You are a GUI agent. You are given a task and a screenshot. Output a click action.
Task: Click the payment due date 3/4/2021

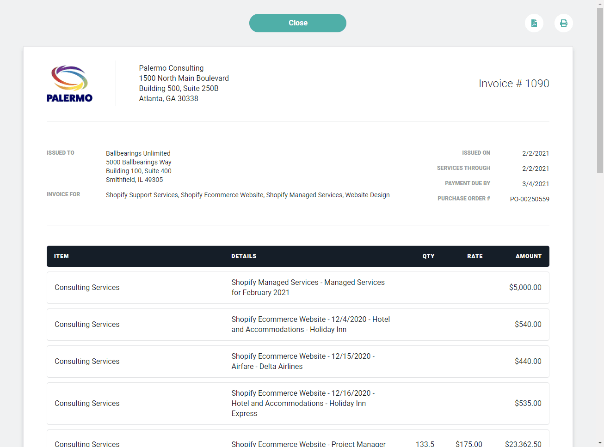536,184
